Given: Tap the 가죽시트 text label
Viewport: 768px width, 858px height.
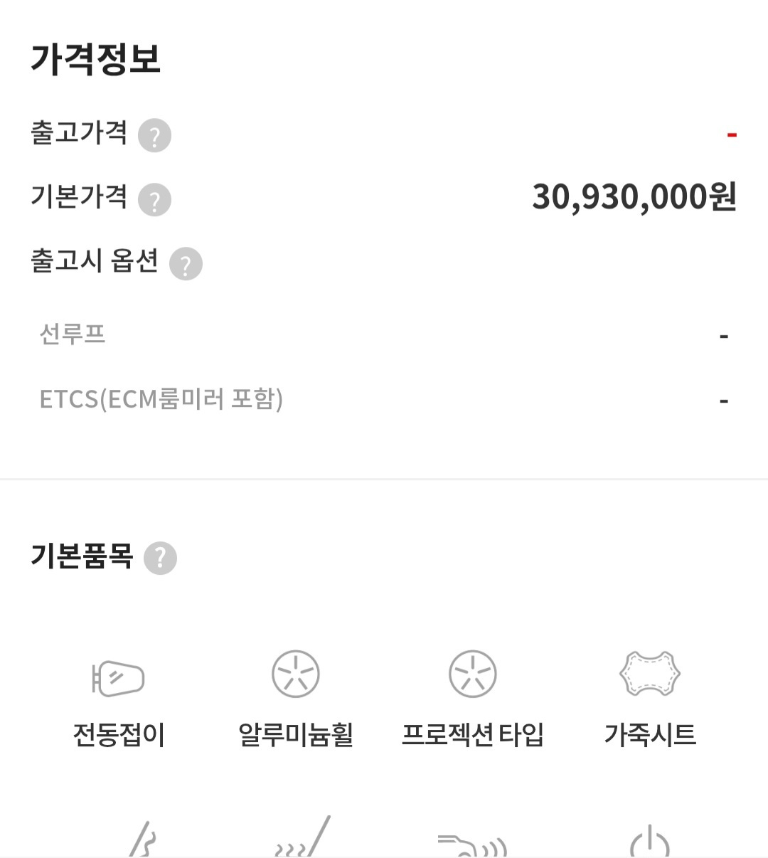Looking at the screenshot, I should (650, 735).
